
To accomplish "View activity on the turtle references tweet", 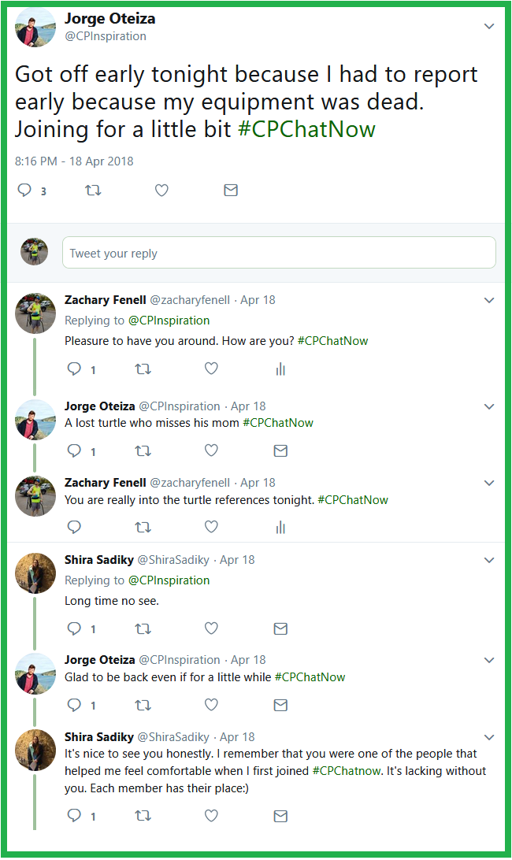I will click(280, 527).
